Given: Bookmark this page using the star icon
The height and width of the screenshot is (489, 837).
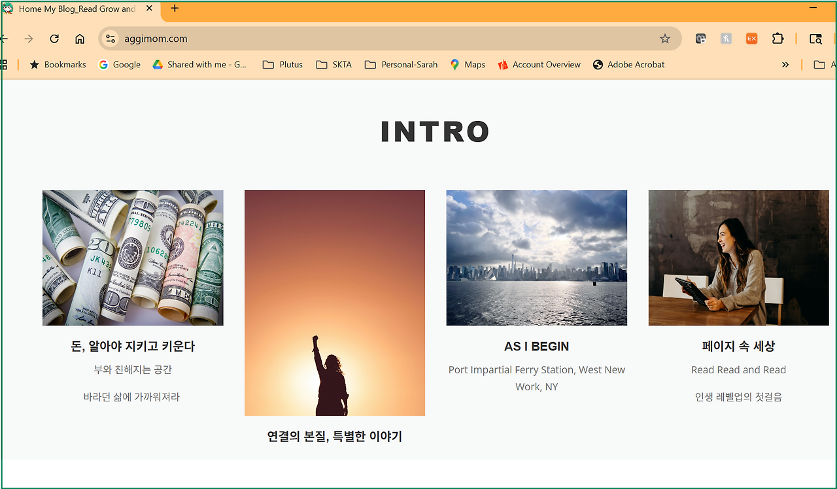Looking at the screenshot, I should [664, 39].
